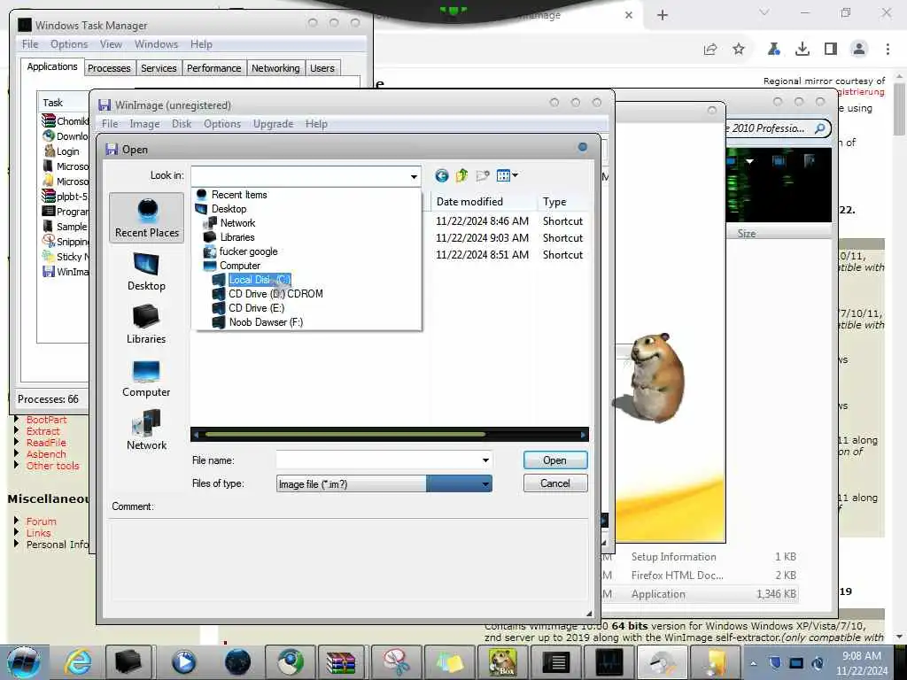Choose Computer in the Look in list

point(239,266)
